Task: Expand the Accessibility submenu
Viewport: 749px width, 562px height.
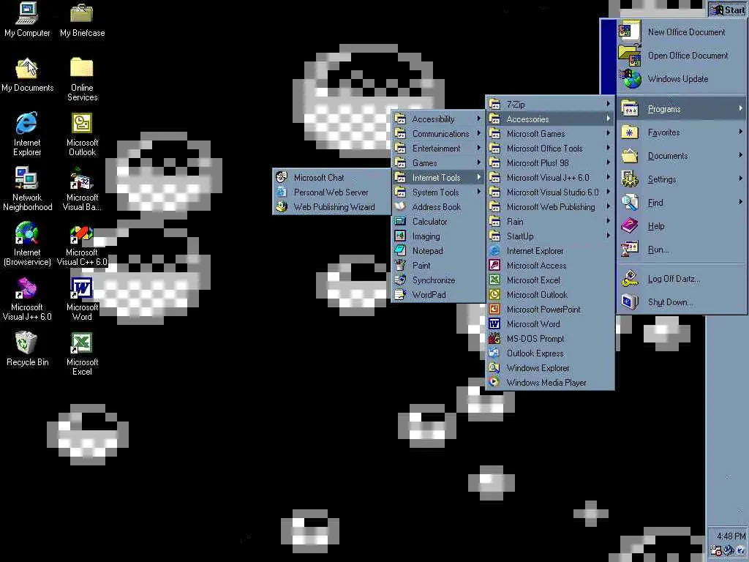Action: (x=438, y=119)
